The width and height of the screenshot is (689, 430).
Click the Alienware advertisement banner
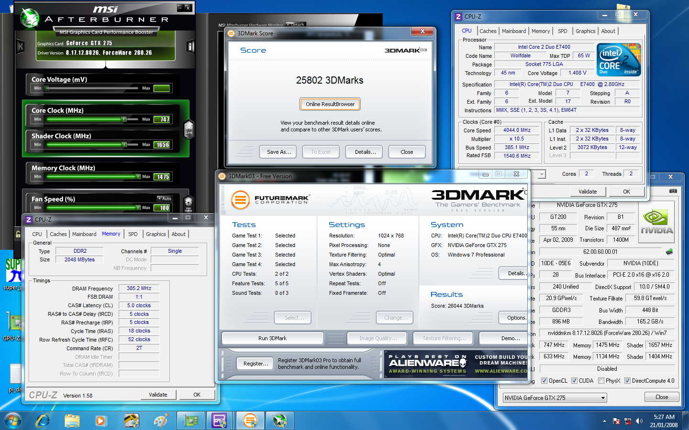tap(456, 364)
